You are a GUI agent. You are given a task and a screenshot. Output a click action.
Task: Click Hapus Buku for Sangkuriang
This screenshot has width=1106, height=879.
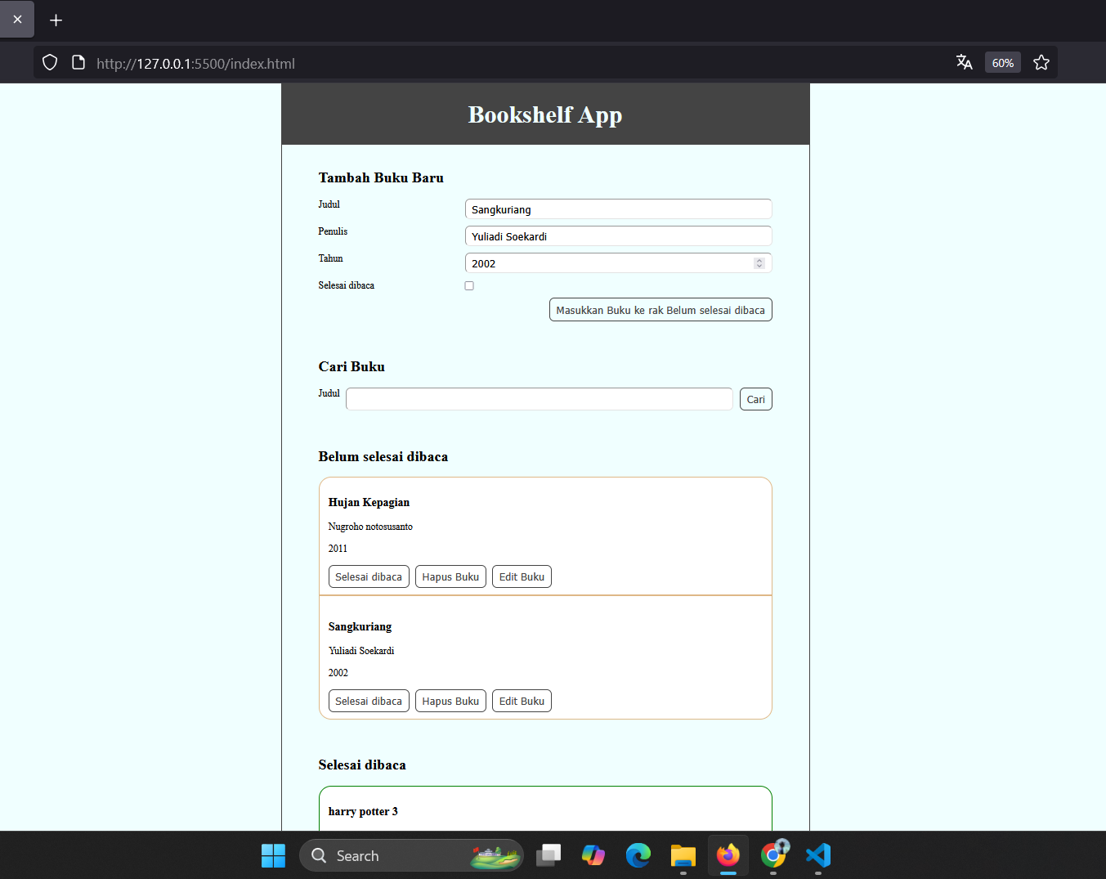point(450,700)
